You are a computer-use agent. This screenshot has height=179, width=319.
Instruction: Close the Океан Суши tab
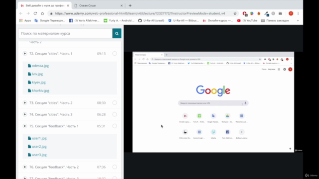(122, 5)
